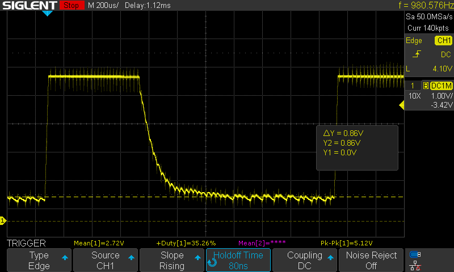The height and width of the screenshot is (272, 454).
Task: Click the bandwidth limit B indicator
Action: tap(424, 86)
